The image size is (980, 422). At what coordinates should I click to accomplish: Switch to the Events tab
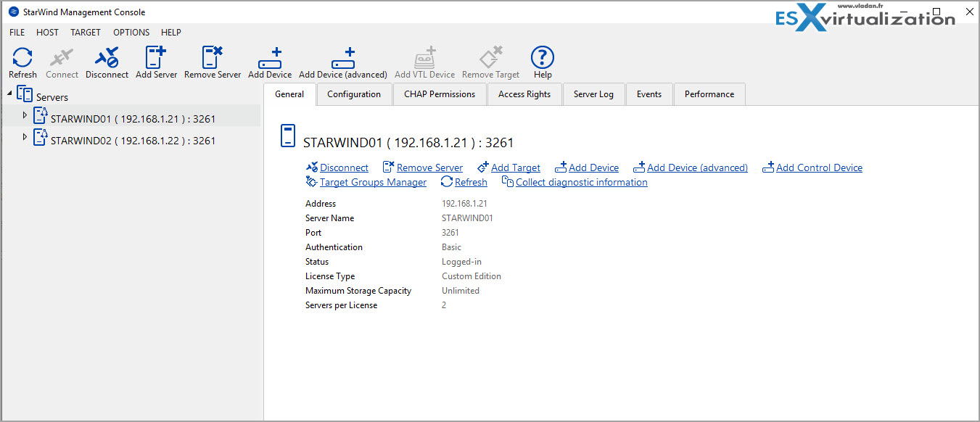(649, 94)
